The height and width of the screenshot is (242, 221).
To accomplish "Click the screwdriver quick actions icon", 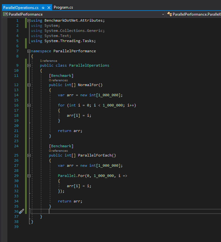I will coord(21,211).
